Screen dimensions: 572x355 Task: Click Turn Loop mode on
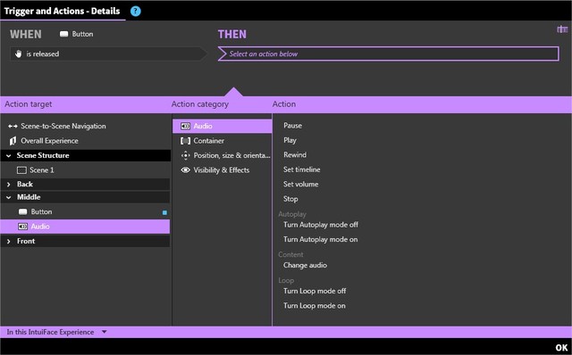tap(314, 305)
